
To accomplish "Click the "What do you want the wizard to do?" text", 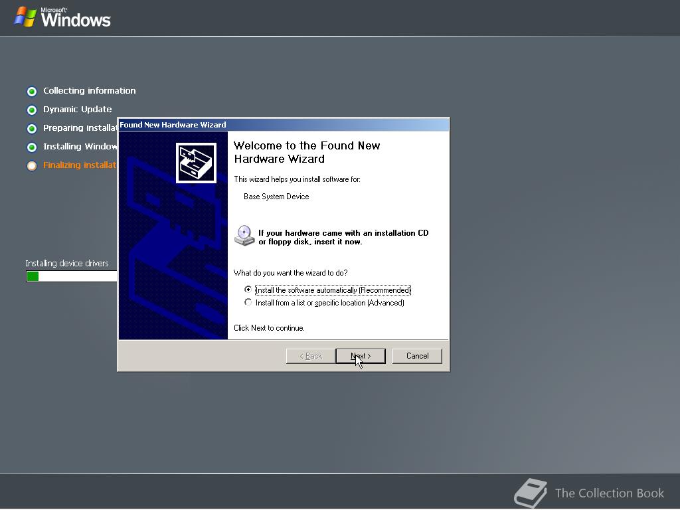I will (291, 273).
